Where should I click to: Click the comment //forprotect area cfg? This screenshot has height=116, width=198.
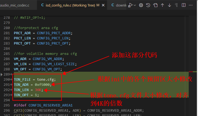(36, 28)
